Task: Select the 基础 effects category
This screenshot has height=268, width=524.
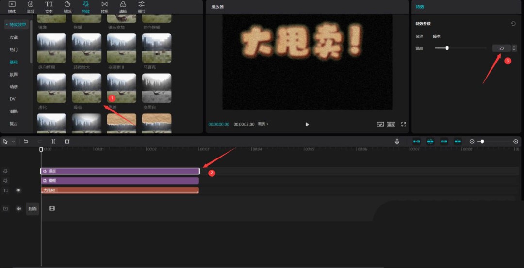Action: click(x=14, y=62)
